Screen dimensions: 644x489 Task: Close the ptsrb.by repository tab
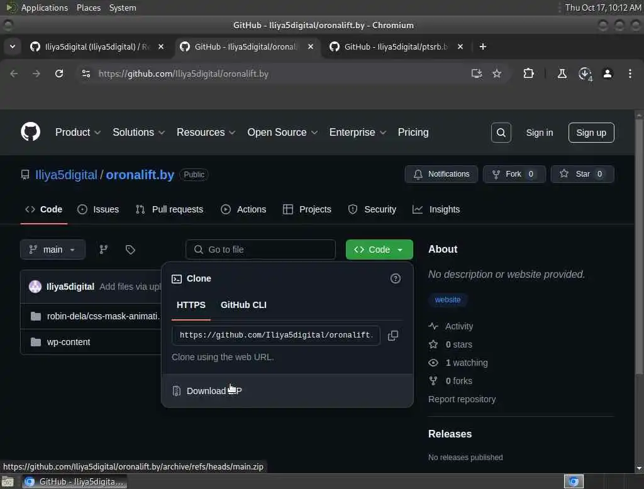(x=460, y=47)
